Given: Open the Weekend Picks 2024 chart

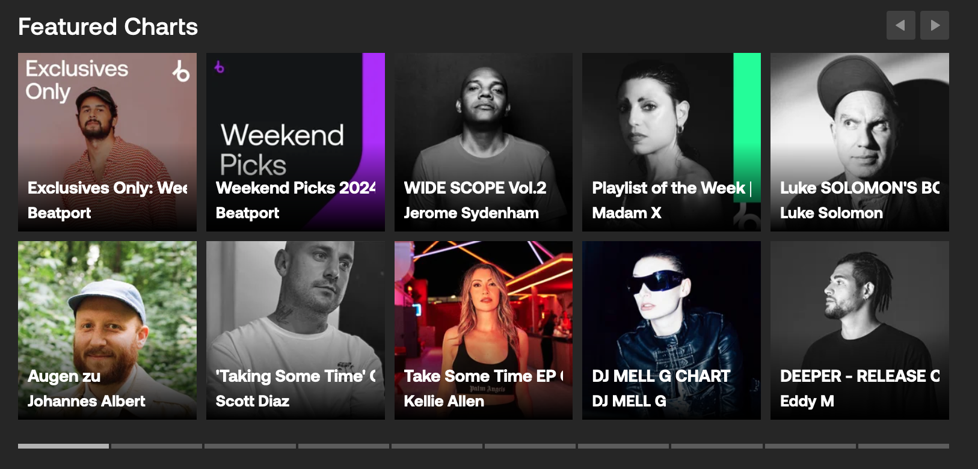Looking at the screenshot, I should coord(295,142).
